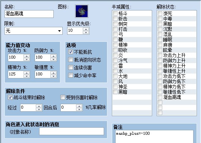The width and height of the screenshot is (201, 143).
Task: Check 风 in 半减属性 list
Action: coord(115,81)
